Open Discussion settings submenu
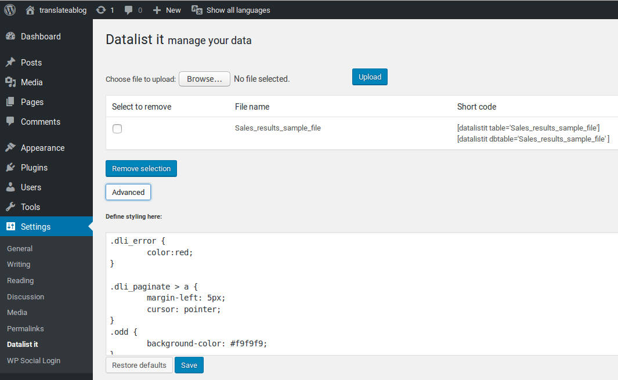The image size is (618, 380). 25,296
